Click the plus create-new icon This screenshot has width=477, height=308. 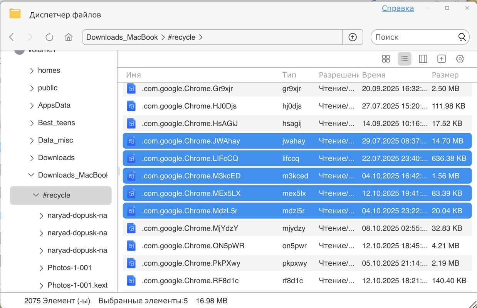(442, 59)
